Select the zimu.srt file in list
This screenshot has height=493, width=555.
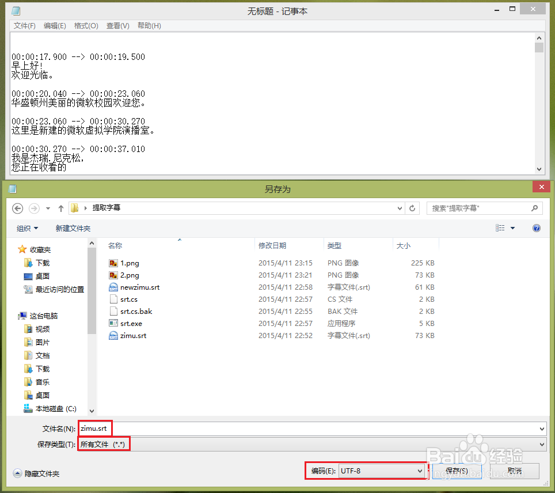[133, 335]
